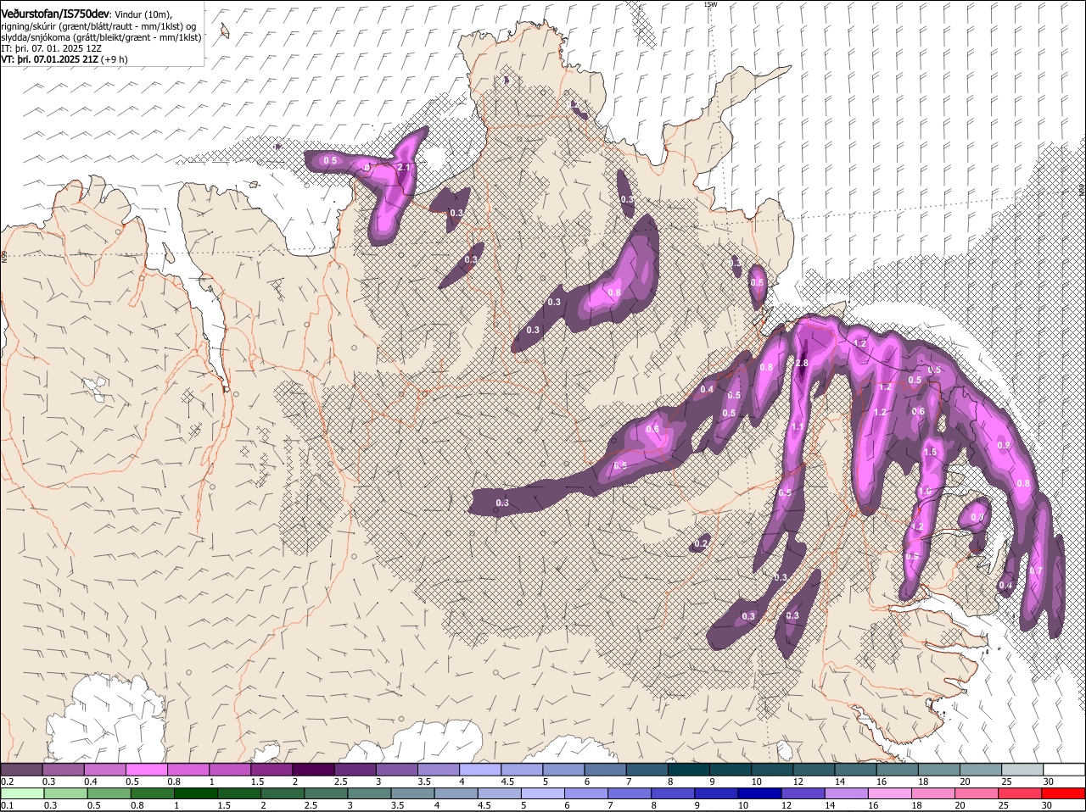Click the 1.5 precipitation value on the map
This screenshot has width=1086, height=812.
[x=930, y=453]
